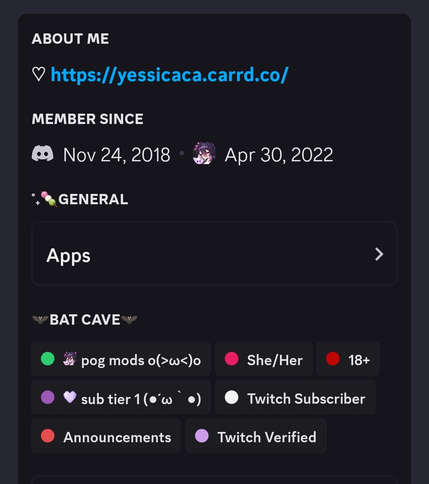
Task: Click the right bat emoji after BAT CAVE
Action: pyautogui.click(x=129, y=319)
